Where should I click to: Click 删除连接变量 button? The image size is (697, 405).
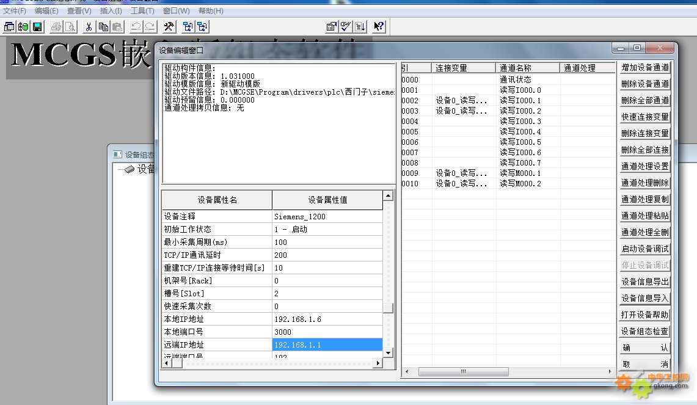(x=644, y=133)
